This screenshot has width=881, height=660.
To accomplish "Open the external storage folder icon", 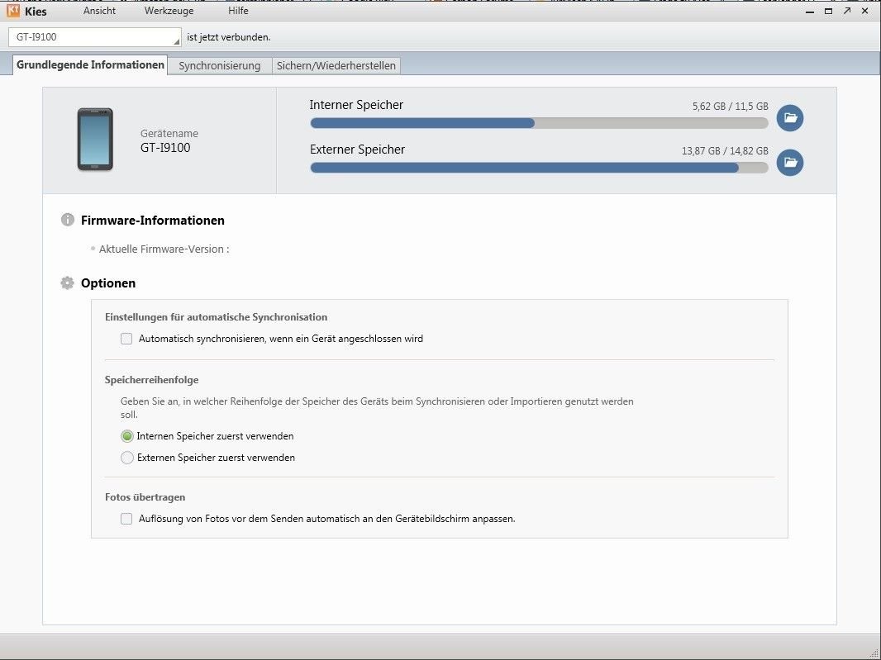I will 790,163.
